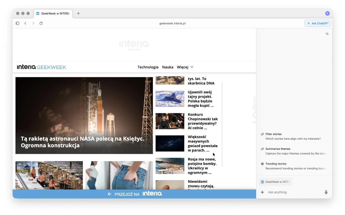
Task: Click the microphone icon for voice input
Action: (x=326, y=192)
